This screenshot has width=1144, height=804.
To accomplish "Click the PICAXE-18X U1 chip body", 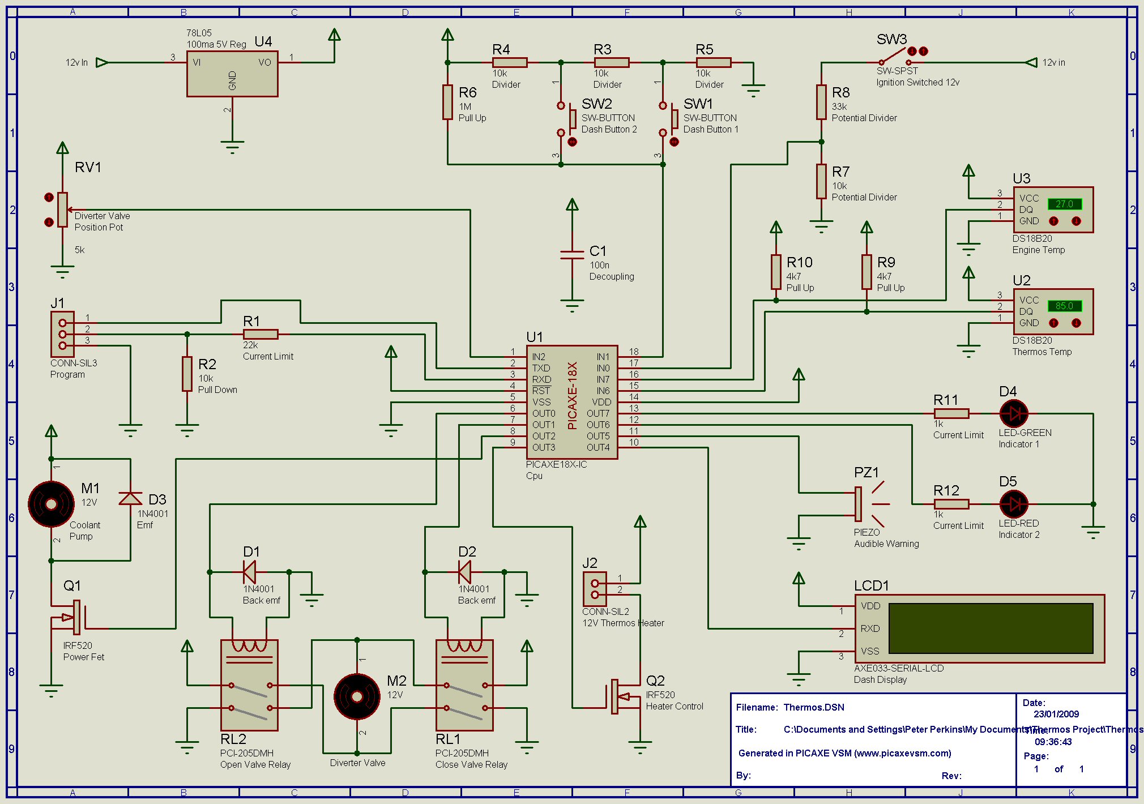I will (x=572, y=402).
